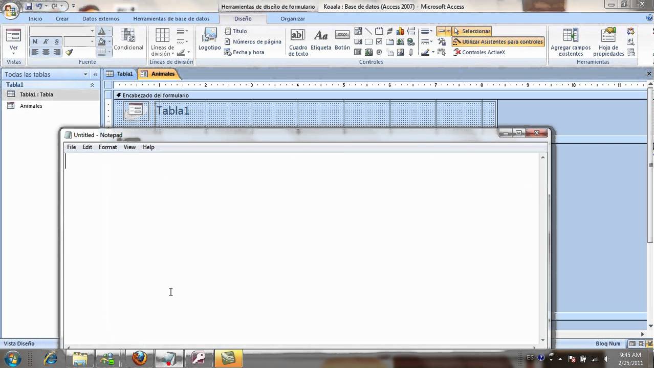The height and width of the screenshot is (368, 654).
Task: Click volume icon in system tray
Action: point(606,358)
